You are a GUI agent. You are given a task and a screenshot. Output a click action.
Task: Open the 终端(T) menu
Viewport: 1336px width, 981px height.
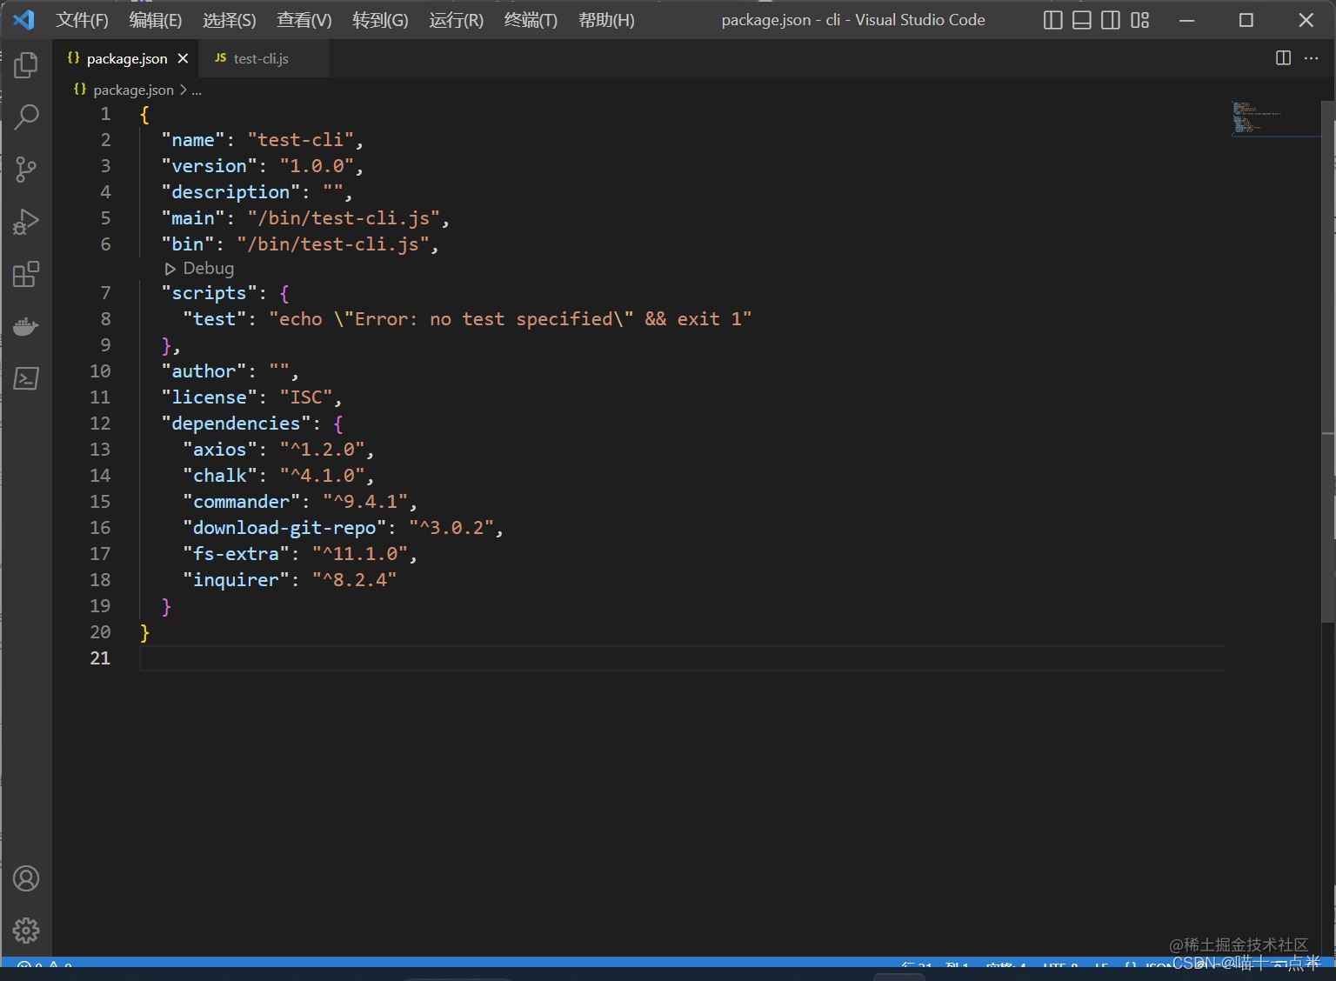[x=531, y=20]
